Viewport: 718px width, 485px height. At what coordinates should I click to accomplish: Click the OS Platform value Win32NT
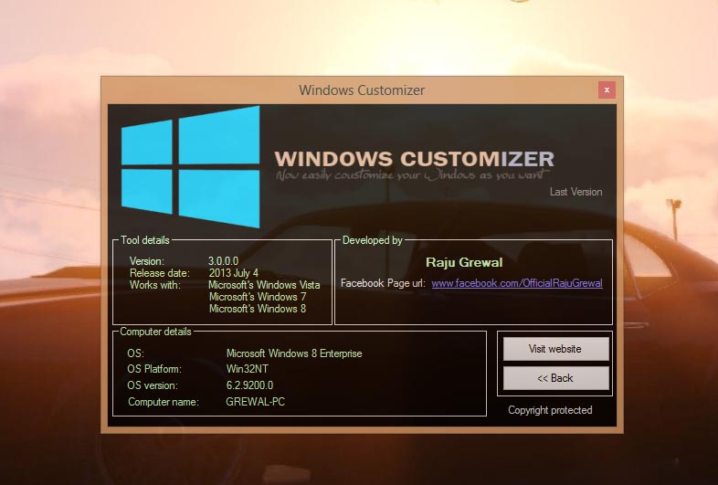point(248,369)
